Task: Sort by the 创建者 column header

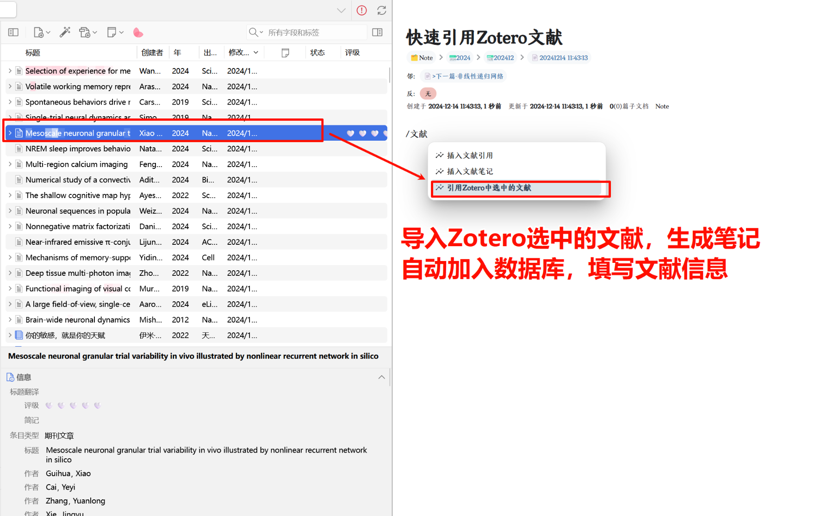Action: pos(152,53)
